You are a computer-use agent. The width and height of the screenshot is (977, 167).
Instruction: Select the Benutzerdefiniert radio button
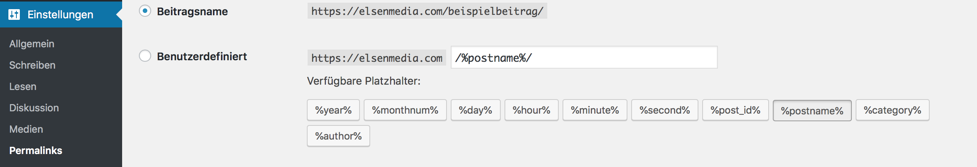point(145,56)
